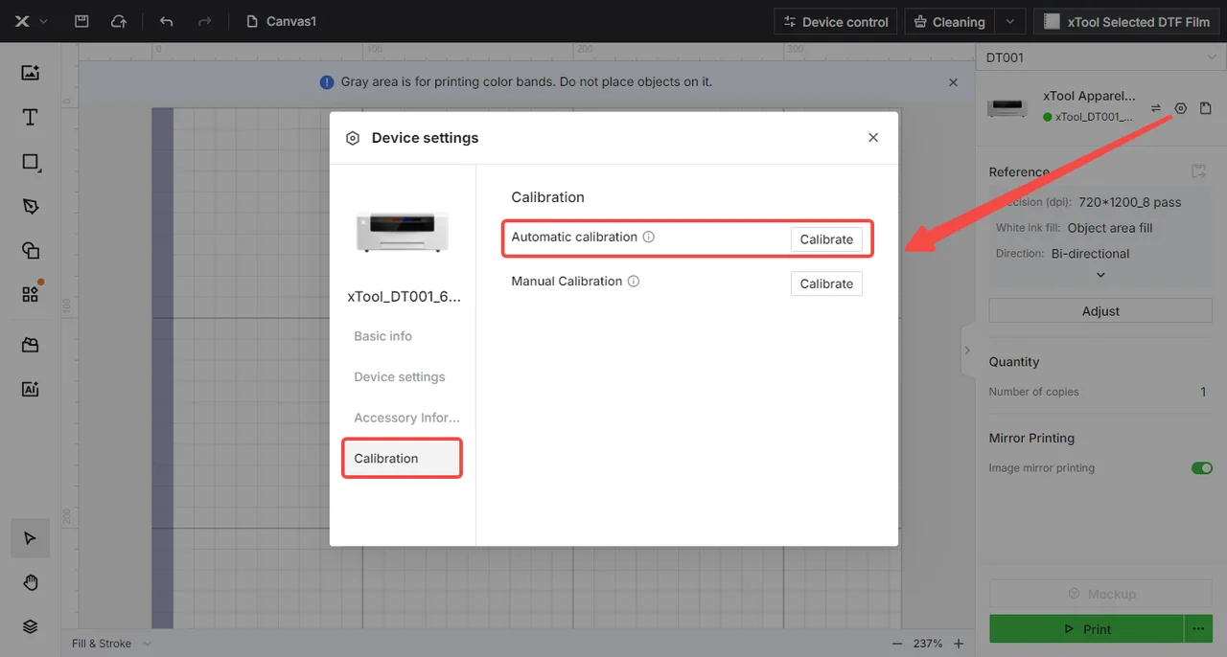
Task: Open the more options beside Print
Action: click(1198, 629)
